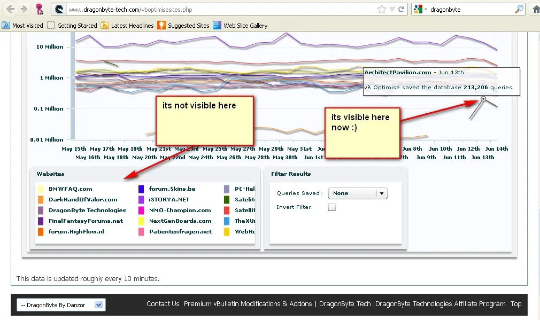Go to the home page icon

tap(536, 9)
